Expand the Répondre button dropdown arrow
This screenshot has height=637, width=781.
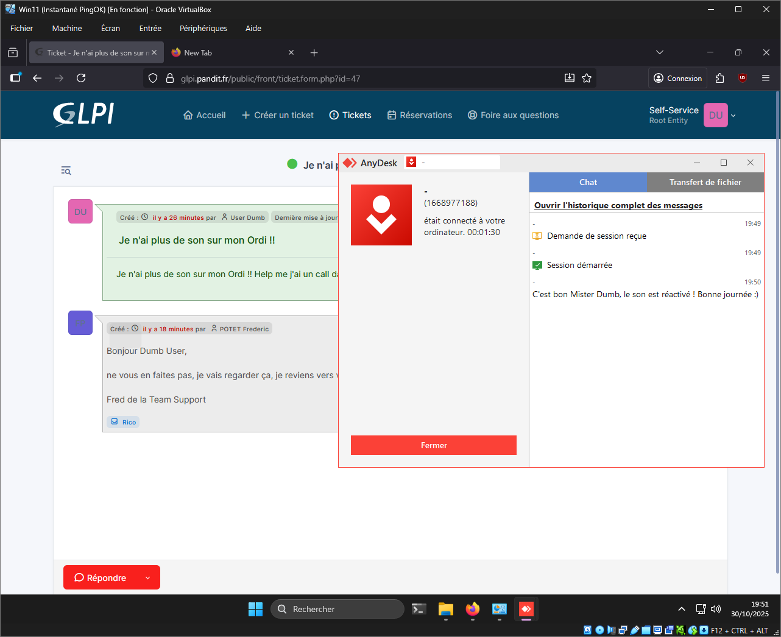coord(147,578)
